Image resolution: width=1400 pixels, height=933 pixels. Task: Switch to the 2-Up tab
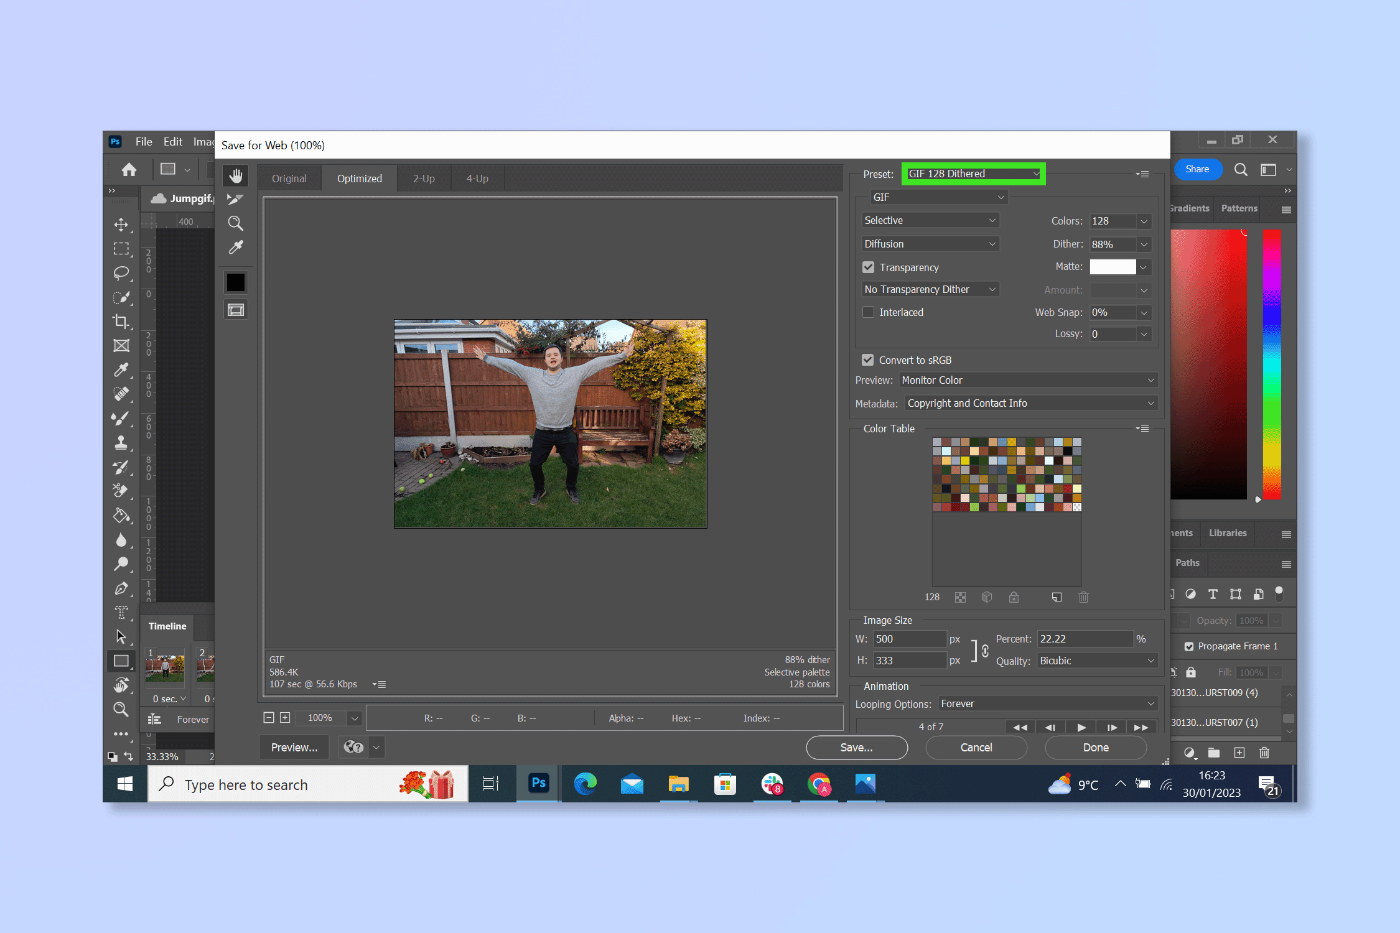[424, 178]
